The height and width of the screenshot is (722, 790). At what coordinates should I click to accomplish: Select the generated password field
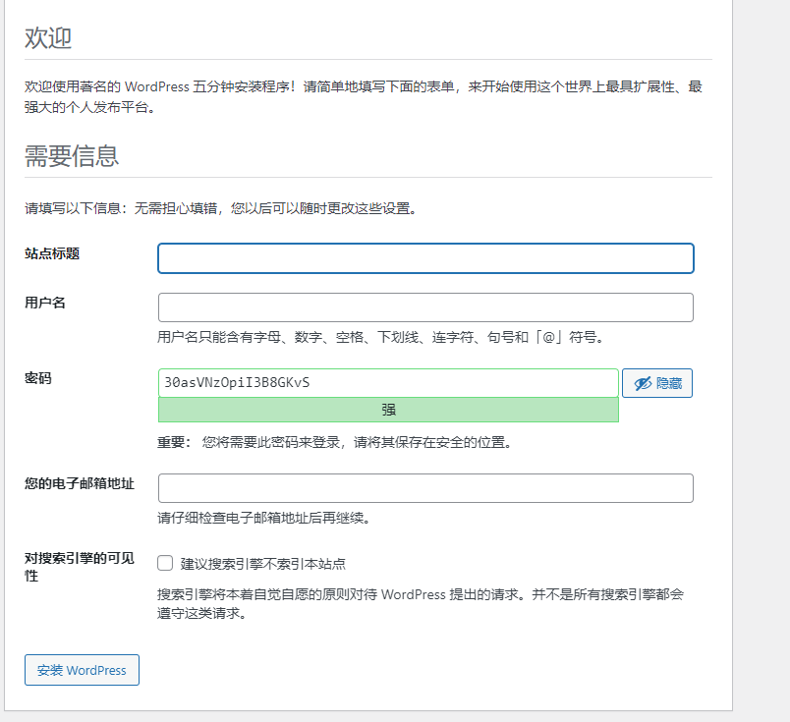pos(388,382)
